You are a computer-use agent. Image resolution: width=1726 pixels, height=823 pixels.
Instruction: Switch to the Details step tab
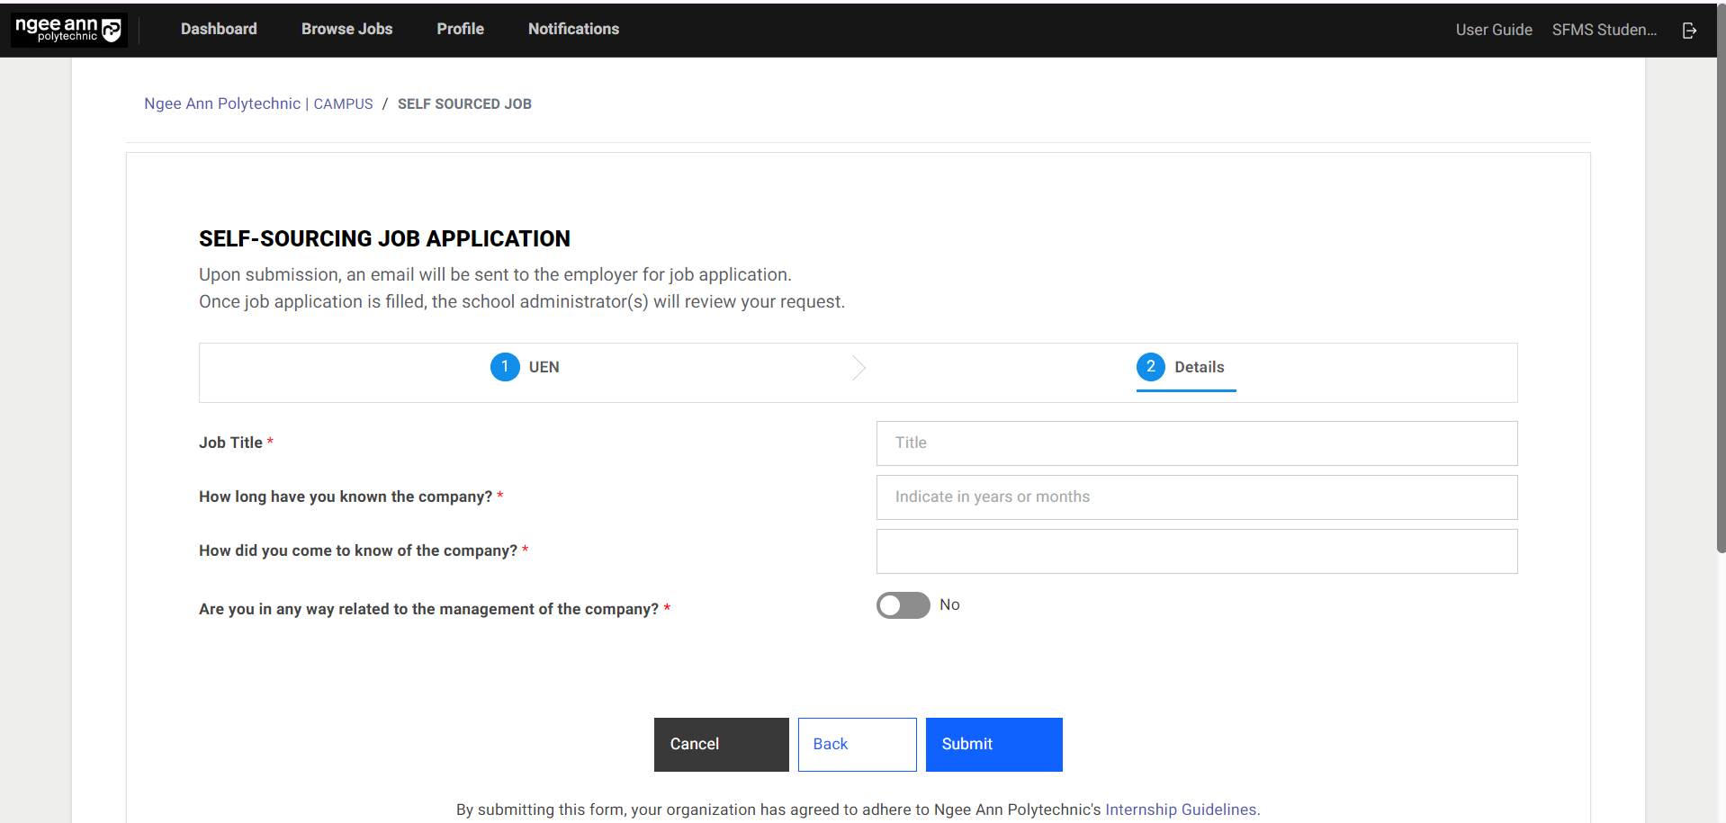coord(1198,367)
